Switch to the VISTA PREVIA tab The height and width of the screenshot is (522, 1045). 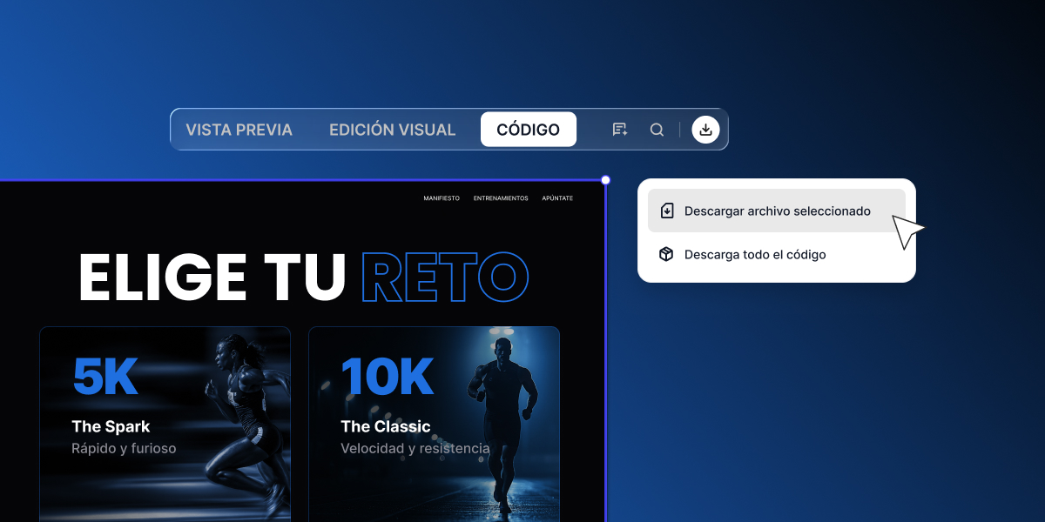[239, 130]
